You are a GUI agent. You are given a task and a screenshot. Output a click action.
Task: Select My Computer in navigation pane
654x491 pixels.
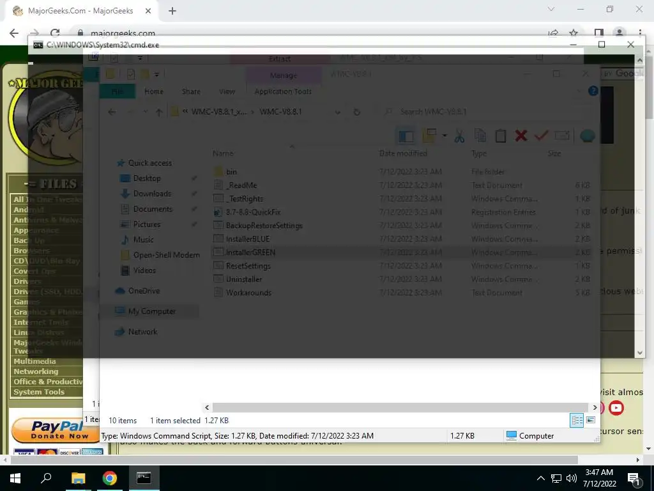point(151,311)
